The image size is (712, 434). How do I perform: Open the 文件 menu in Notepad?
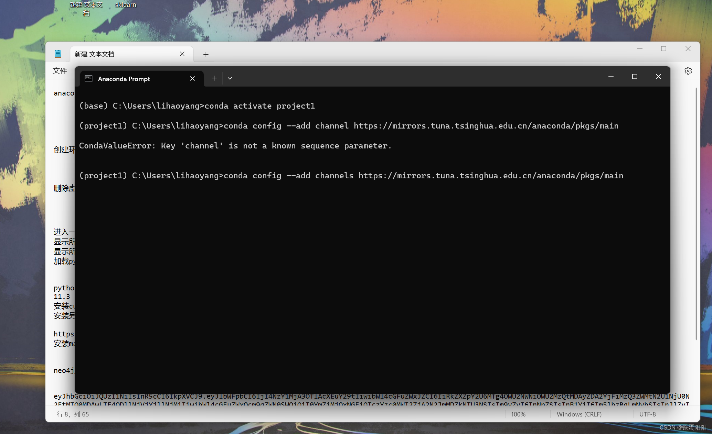pyautogui.click(x=60, y=71)
